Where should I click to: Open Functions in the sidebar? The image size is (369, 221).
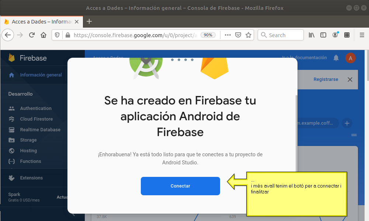(x=31, y=161)
